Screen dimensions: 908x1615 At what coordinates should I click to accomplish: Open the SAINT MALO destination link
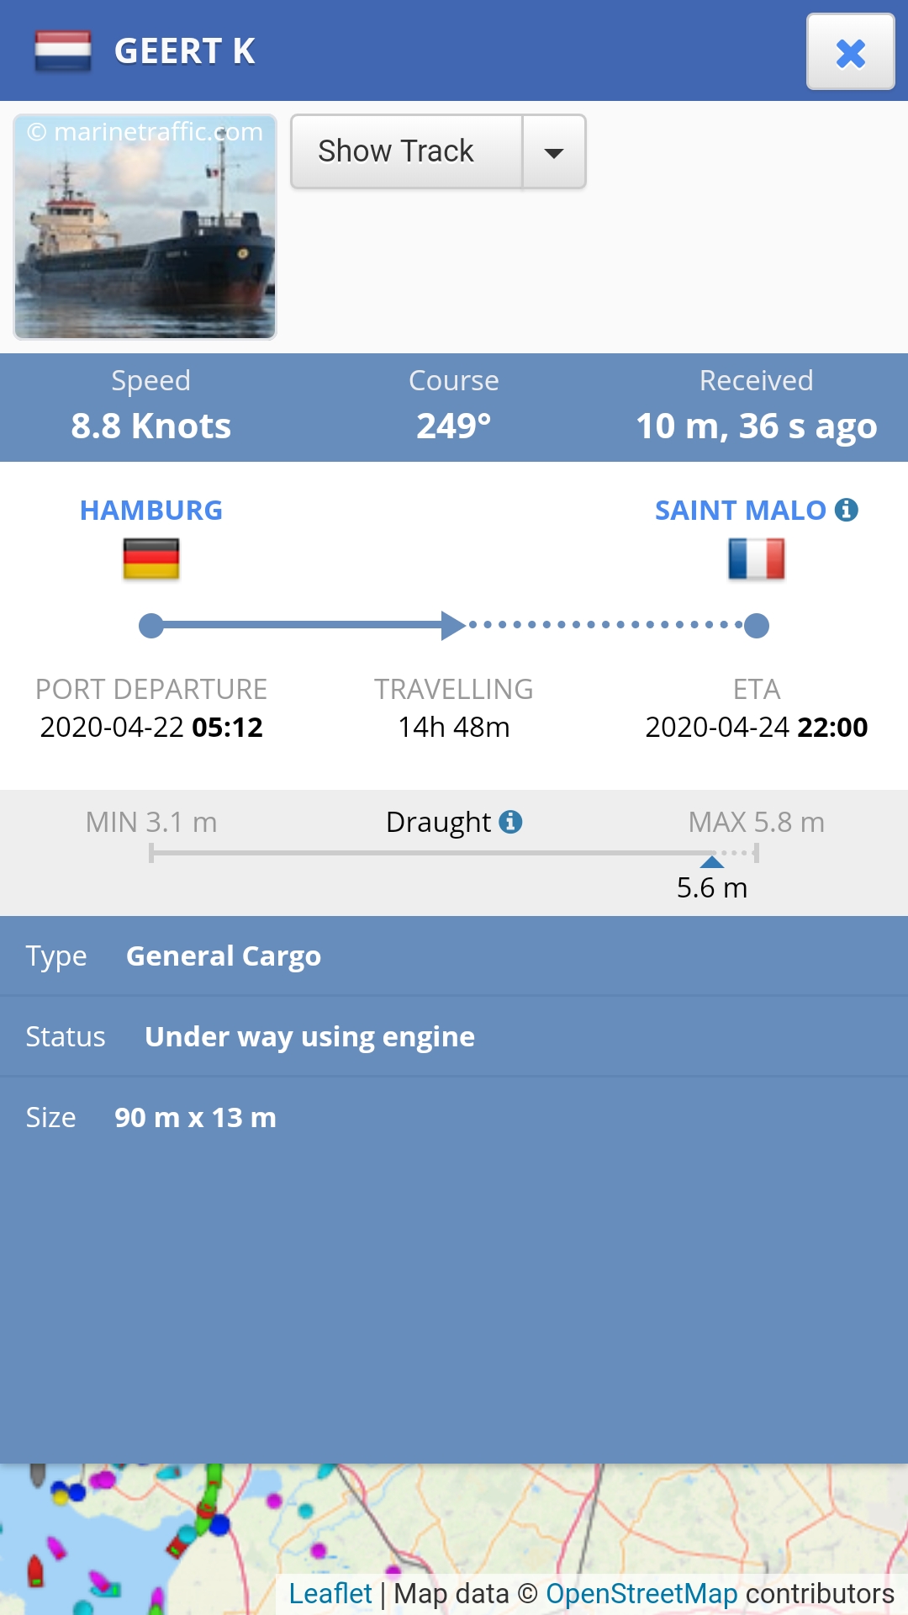[x=741, y=511]
